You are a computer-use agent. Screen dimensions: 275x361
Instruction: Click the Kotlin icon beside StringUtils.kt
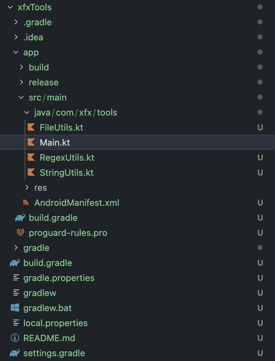click(31, 173)
